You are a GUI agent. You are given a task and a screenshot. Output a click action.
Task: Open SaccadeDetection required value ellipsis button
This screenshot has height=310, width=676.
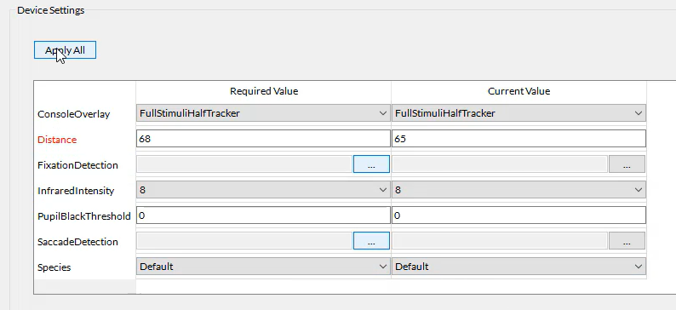(x=371, y=241)
